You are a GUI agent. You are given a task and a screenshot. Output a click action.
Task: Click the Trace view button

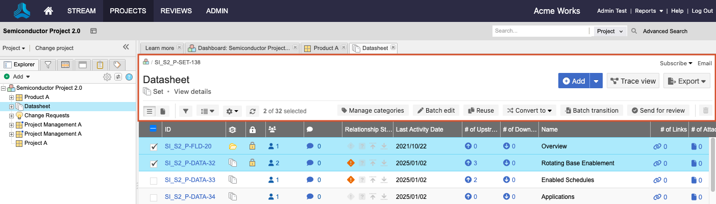[x=633, y=81]
